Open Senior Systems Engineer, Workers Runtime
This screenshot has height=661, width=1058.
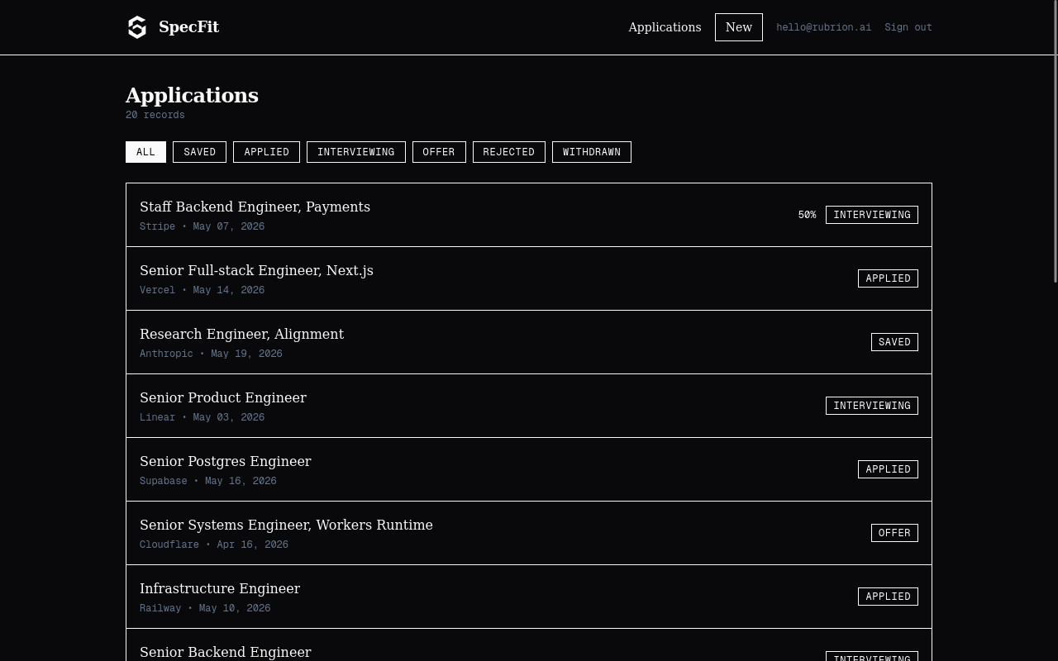(x=529, y=533)
